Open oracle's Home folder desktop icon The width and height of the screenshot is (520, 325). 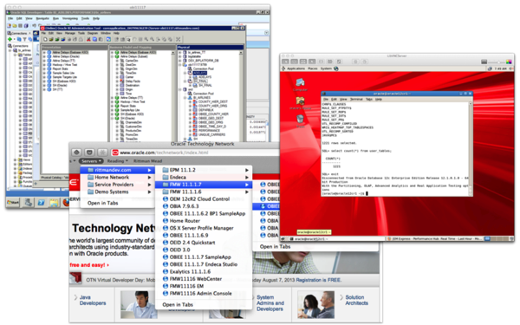(x=300, y=103)
